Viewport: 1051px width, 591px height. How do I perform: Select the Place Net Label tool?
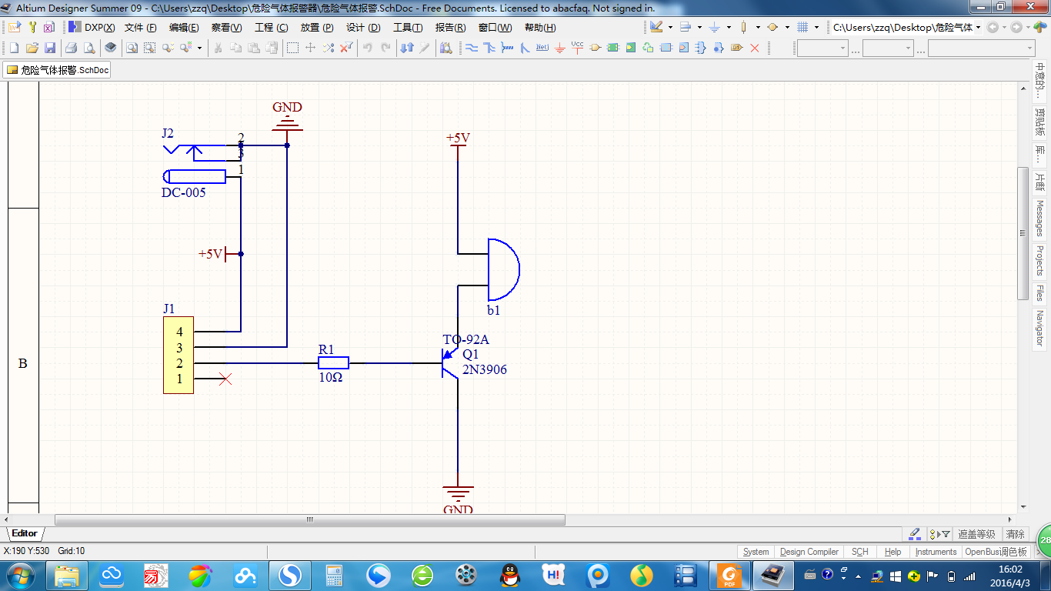(542, 48)
